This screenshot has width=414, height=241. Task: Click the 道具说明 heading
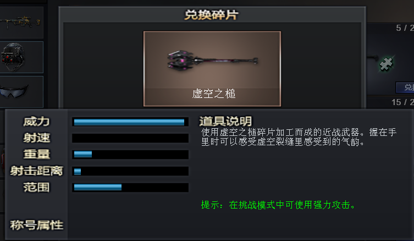point(225,121)
